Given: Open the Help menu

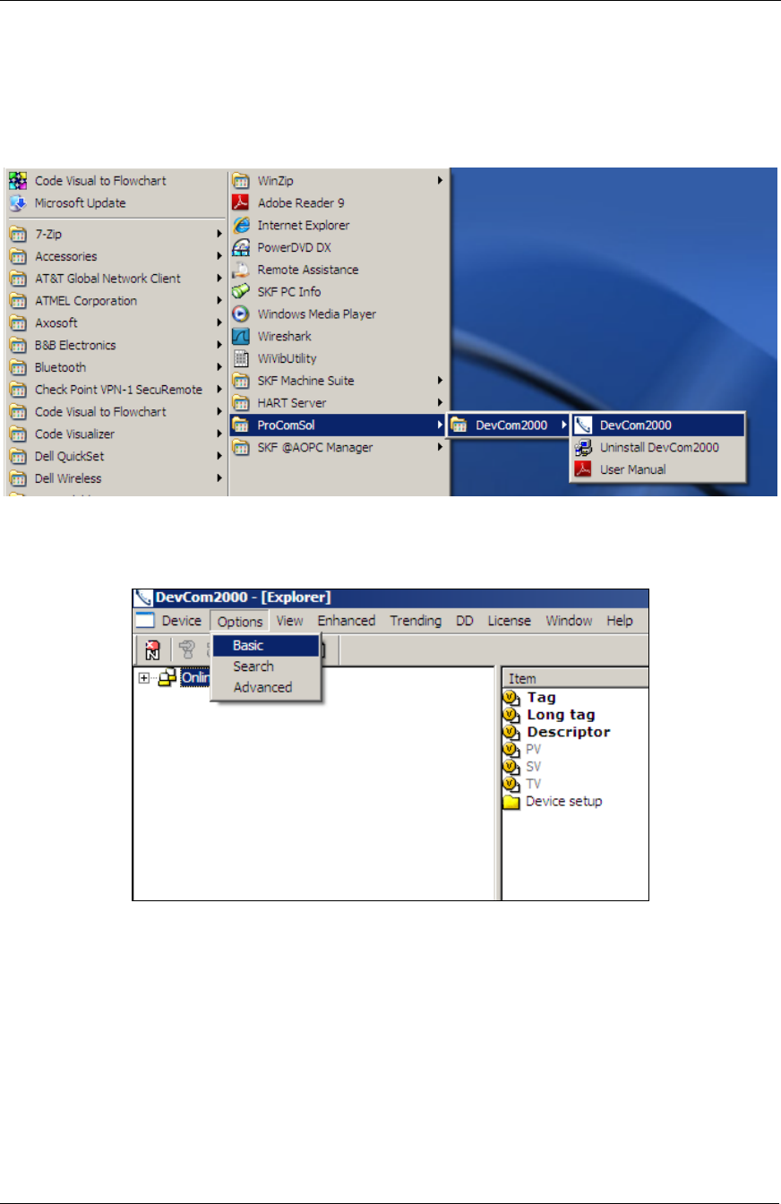Looking at the screenshot, I should 620,621.
